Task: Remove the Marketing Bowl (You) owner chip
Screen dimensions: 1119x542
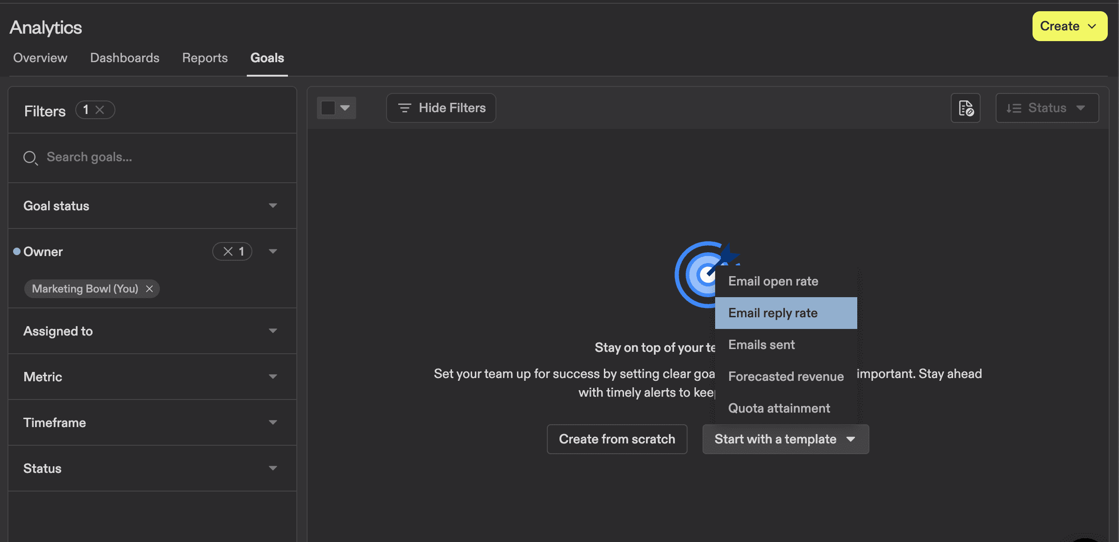Action: [150, 289]
